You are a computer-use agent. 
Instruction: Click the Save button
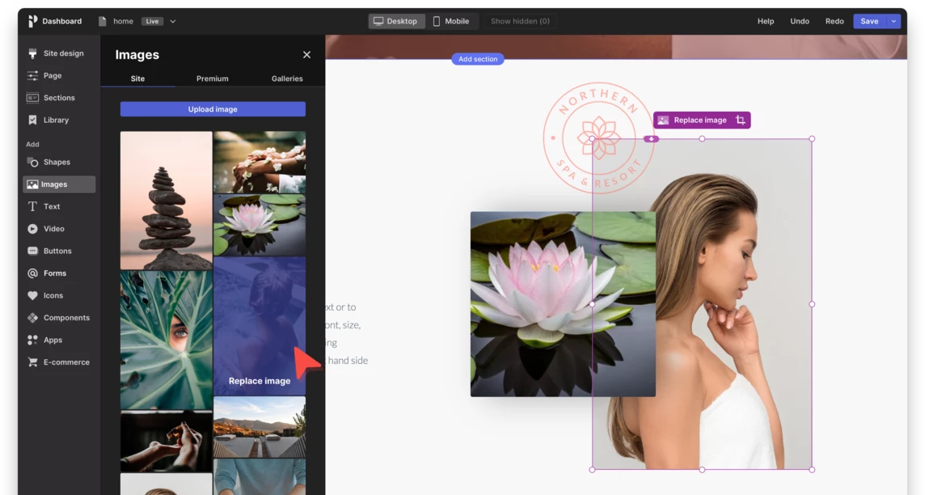pos(869,21)
